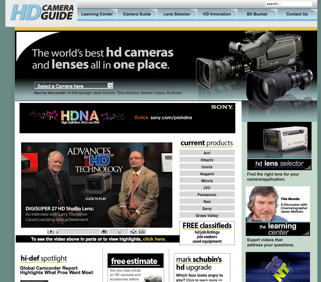Click the search field
321x282 pixels.
289,4
